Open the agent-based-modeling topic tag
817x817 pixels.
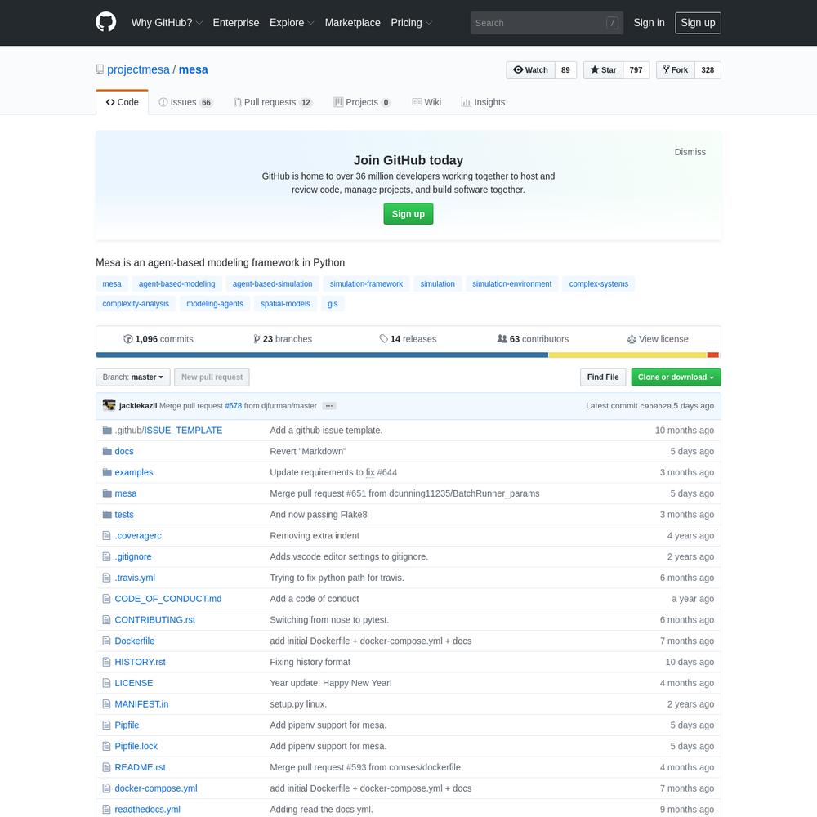(x=177, y=284)
